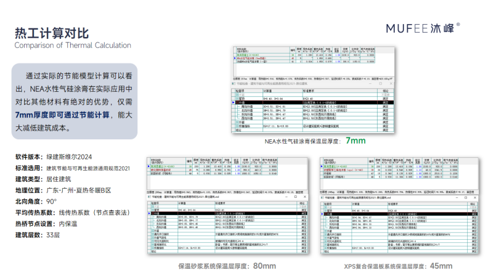Select 西向外墙 row in NEA window

click(313, 118)
